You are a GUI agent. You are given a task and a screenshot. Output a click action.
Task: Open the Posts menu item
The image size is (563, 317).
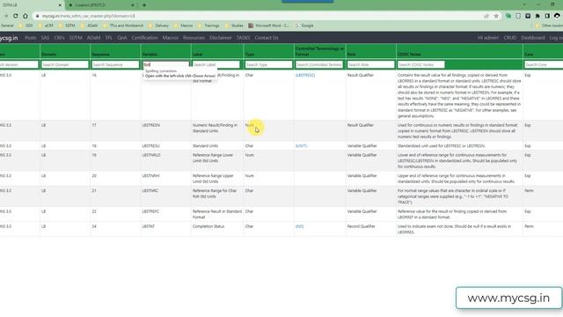31,38
